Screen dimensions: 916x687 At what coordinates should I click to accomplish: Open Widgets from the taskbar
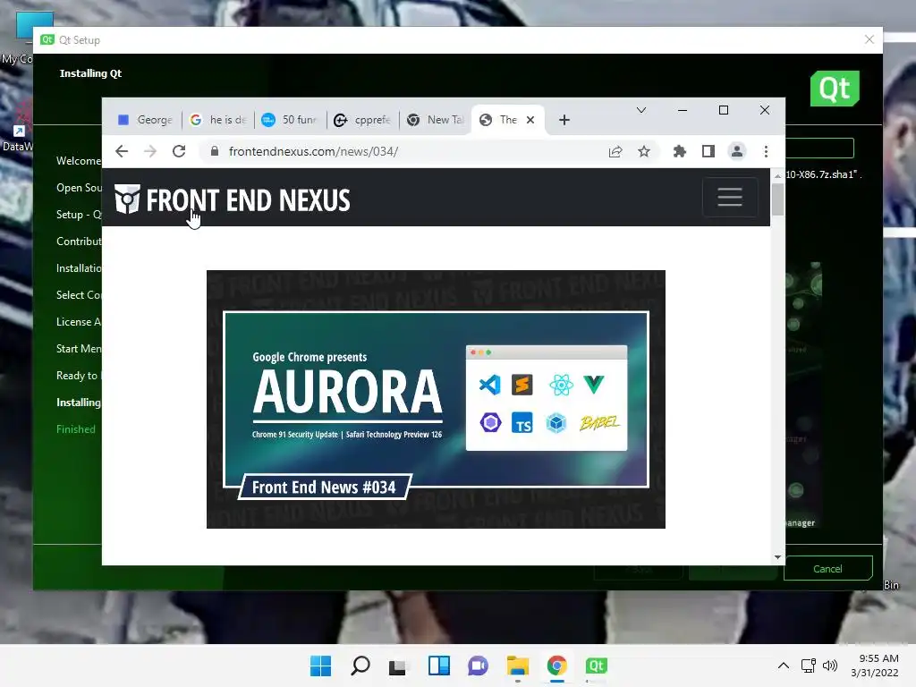point(438,666)
